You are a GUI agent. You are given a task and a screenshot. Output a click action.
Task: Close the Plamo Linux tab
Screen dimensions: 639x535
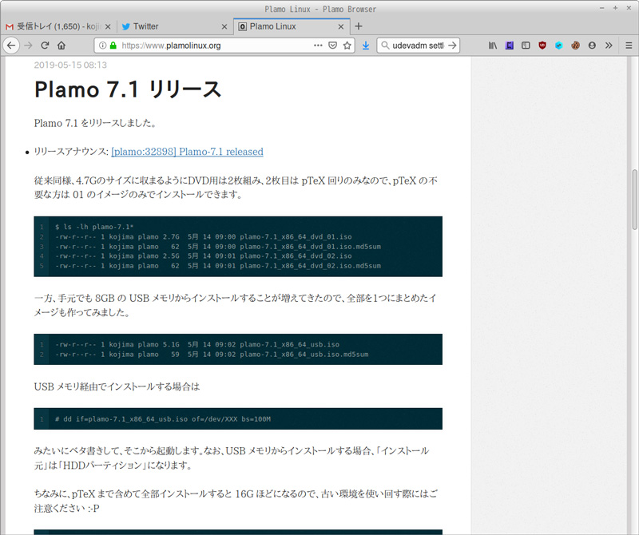coord(341,26)
